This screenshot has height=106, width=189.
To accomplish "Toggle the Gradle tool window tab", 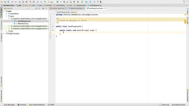I will pos(188,21).
